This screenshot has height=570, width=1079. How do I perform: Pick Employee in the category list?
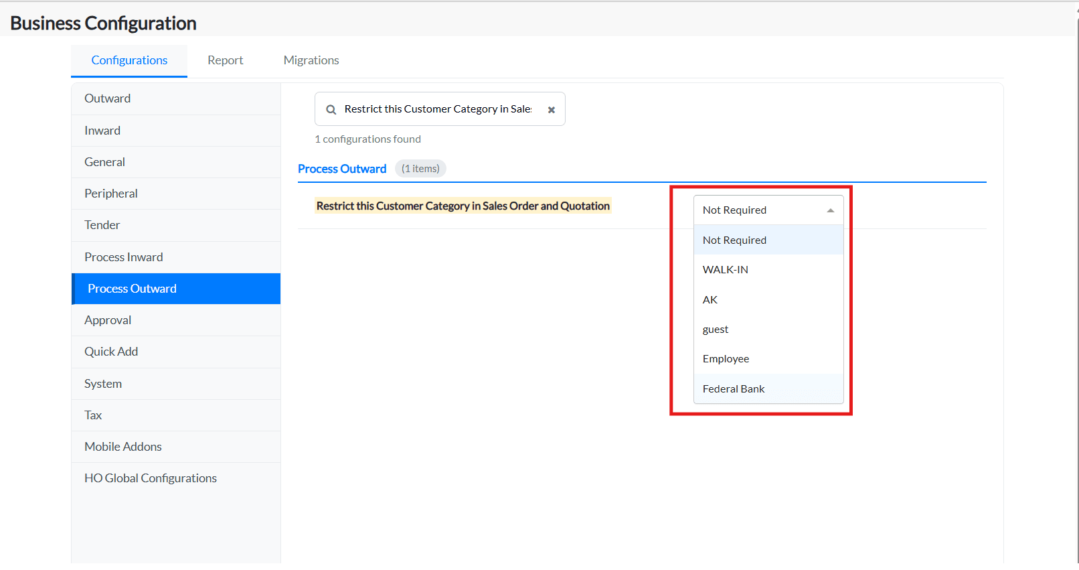(x=726, y=359)
